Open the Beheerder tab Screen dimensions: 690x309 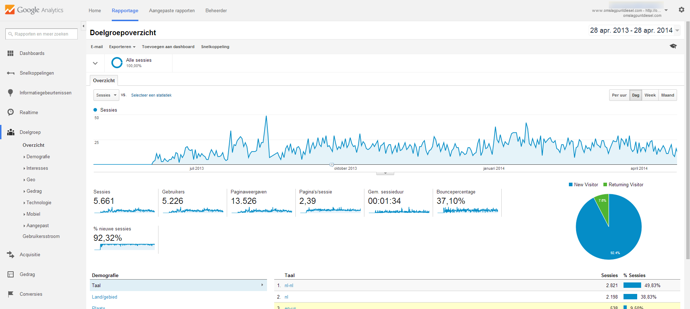click(x=216, y=10)
